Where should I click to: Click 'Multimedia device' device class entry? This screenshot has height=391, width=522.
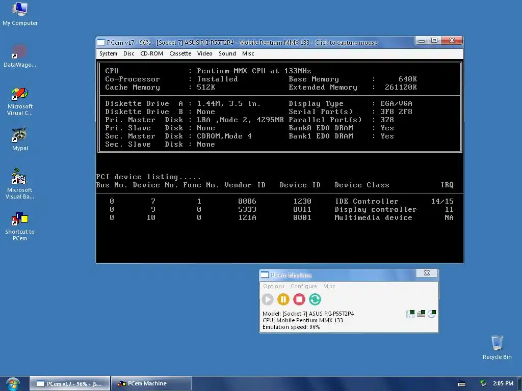pyautogui.click(x=373, y=217)
